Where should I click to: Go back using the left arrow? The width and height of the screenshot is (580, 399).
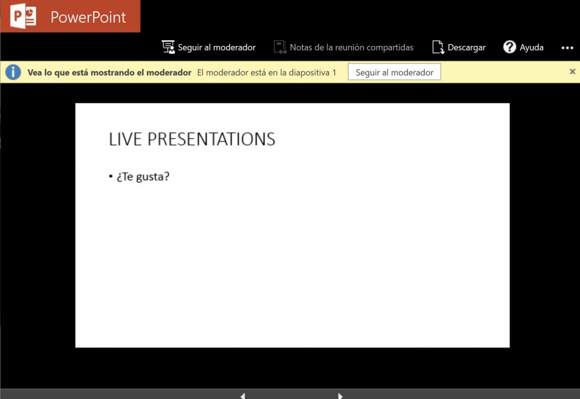pos(242,395)
